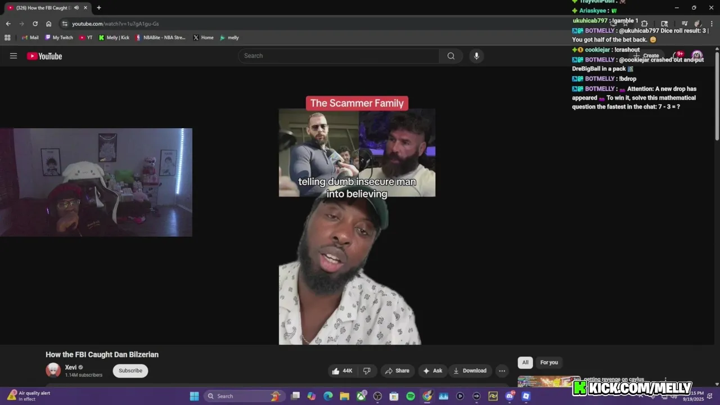
Task: Start voice search with microphone icon
Action: (476, 56)
